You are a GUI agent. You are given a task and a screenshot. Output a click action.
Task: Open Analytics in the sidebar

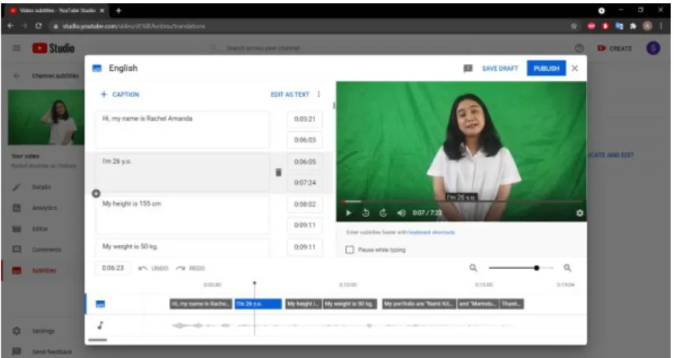coord(44,207)
